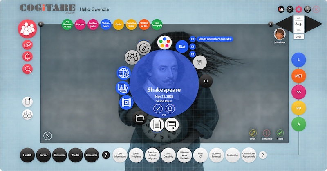This screenshot has width=327, height=171.
Task: Select the C3 competency
Action: pyautogui.click(x=192, y=54)
